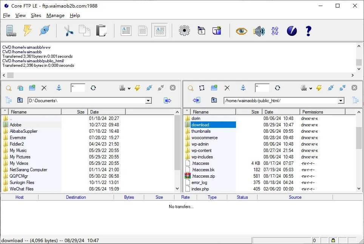
Task: Click the upload right arrow icon
Action: [167, 100]
